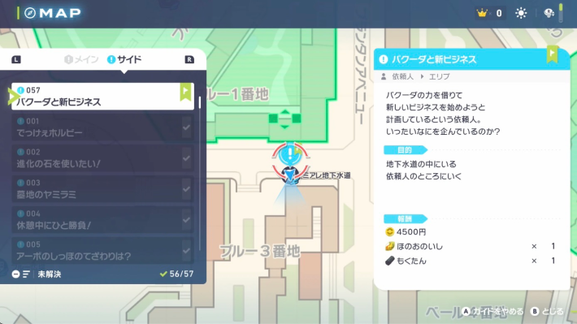
Task: Click the 依頼人 person icon
Action: 384,76
